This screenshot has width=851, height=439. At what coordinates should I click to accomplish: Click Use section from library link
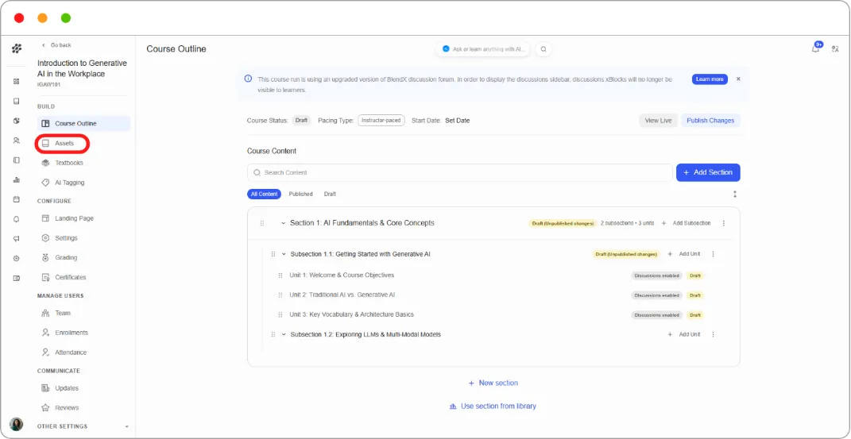[x=493, y=406]
